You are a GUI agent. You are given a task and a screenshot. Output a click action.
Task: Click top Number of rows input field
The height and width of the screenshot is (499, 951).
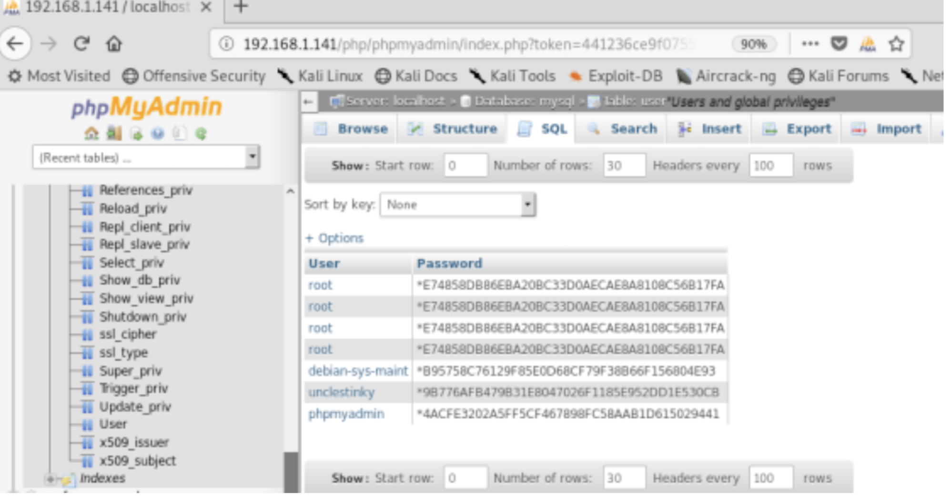pos(624,165)
